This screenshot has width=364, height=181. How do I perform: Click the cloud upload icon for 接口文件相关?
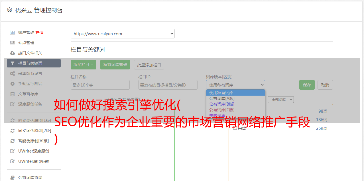click(x=12, y=53)
